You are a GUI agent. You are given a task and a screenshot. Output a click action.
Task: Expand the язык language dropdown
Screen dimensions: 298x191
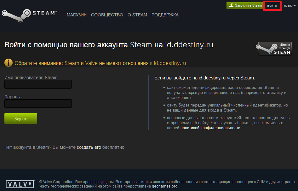pyautogui.click(x=289, y=6)
